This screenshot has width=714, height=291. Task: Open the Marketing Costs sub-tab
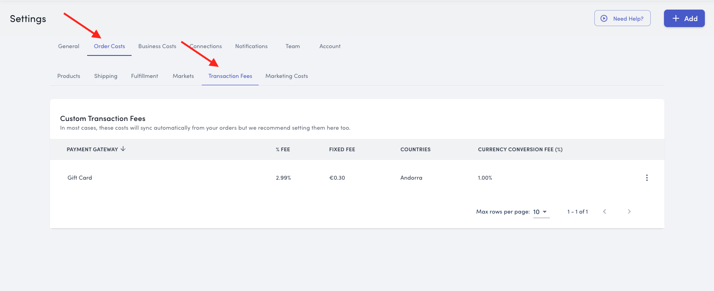pyautogui.click(x=287, y=76)
